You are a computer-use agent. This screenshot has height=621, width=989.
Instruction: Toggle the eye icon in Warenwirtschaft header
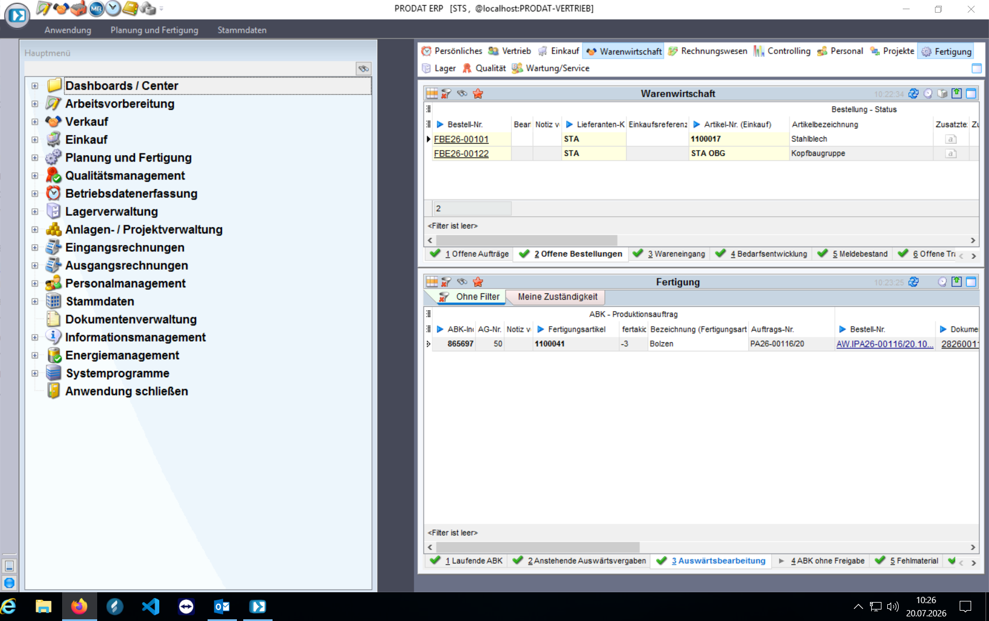462,94
